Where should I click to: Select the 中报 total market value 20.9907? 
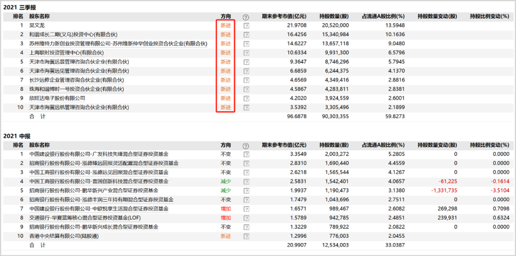[297, 245]
